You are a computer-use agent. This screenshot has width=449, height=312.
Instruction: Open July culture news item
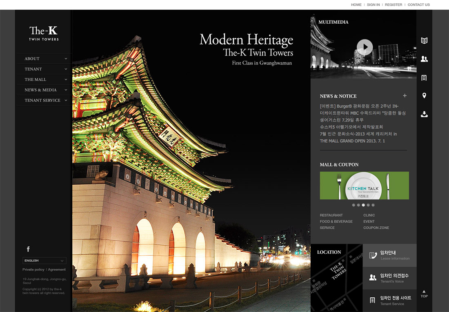tap(358, 134)
